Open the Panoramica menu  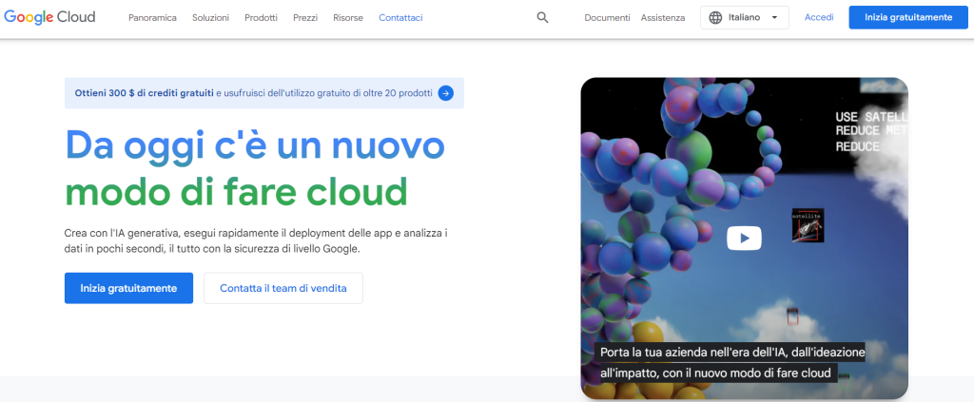point(152,18)
